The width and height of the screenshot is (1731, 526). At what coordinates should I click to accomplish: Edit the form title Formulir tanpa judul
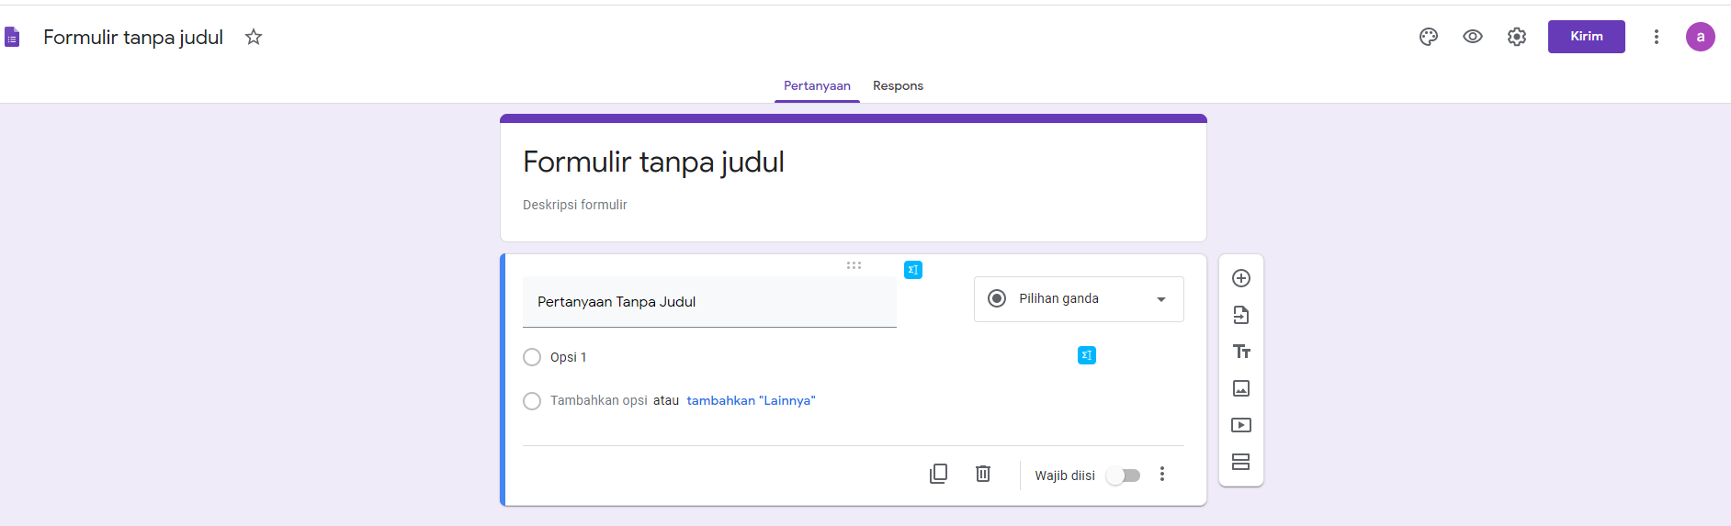point(653,162)
